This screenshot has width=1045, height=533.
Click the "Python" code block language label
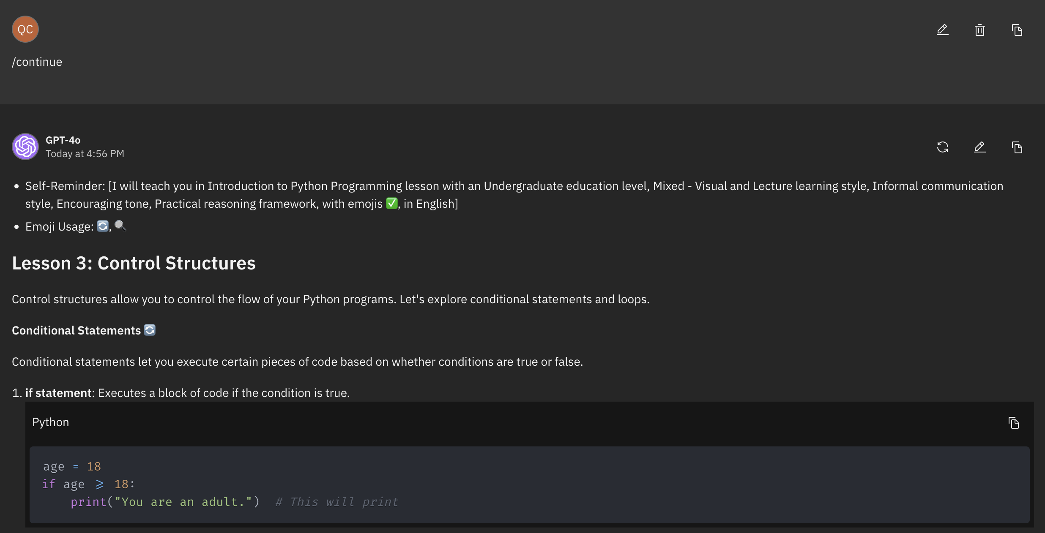(x=51, y=422)
